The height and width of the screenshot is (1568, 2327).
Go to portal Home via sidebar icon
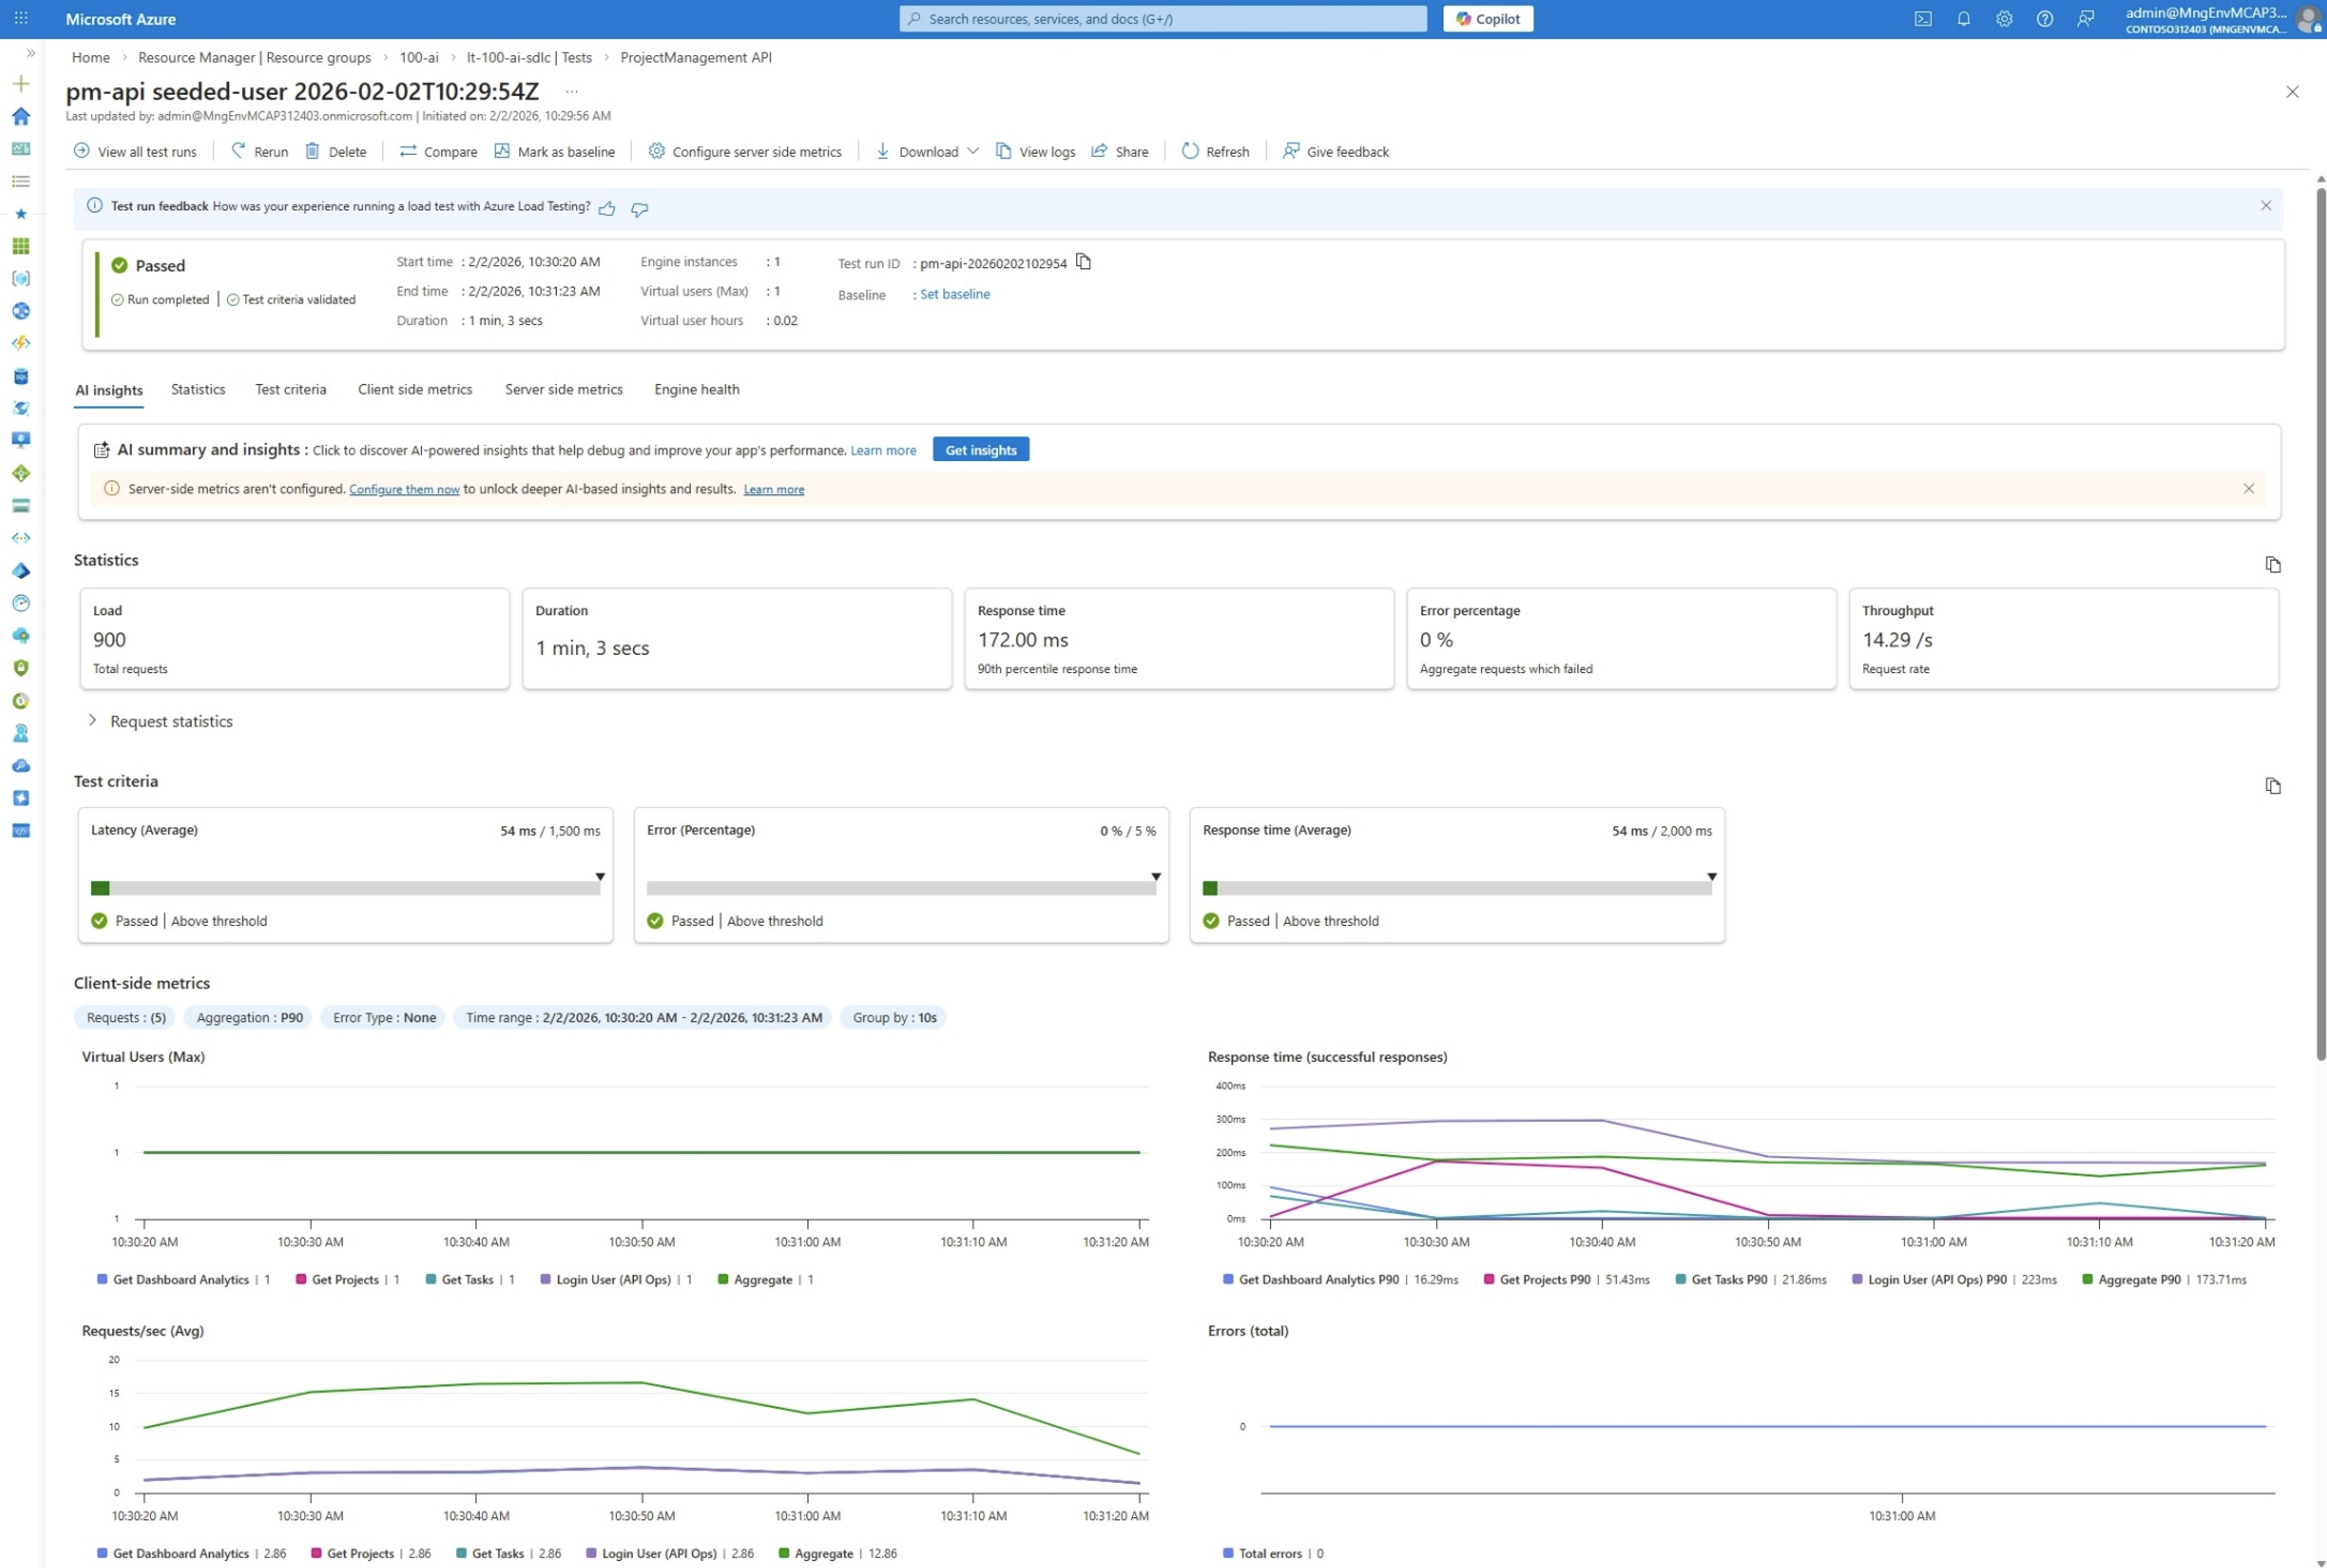(x=21, y=116)
